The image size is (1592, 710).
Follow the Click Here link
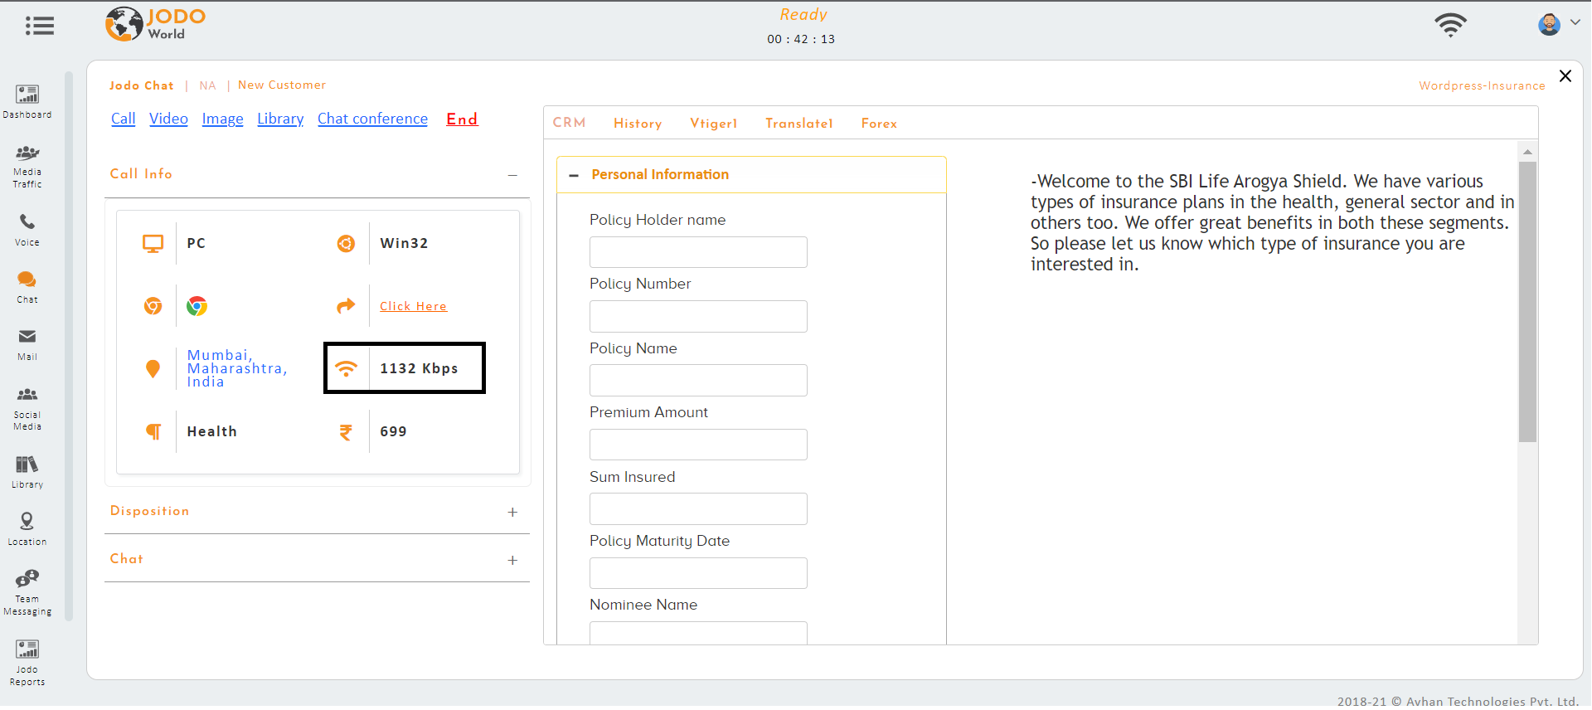tap(413, 306)
